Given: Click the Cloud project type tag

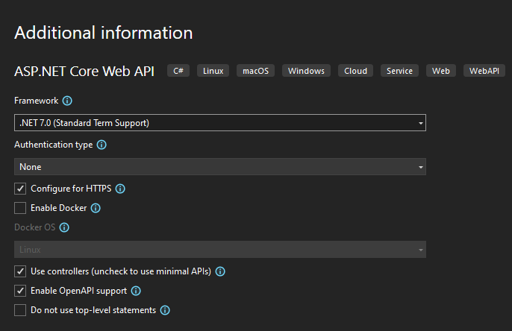Looking at the screenshot, I should [355, 71].
